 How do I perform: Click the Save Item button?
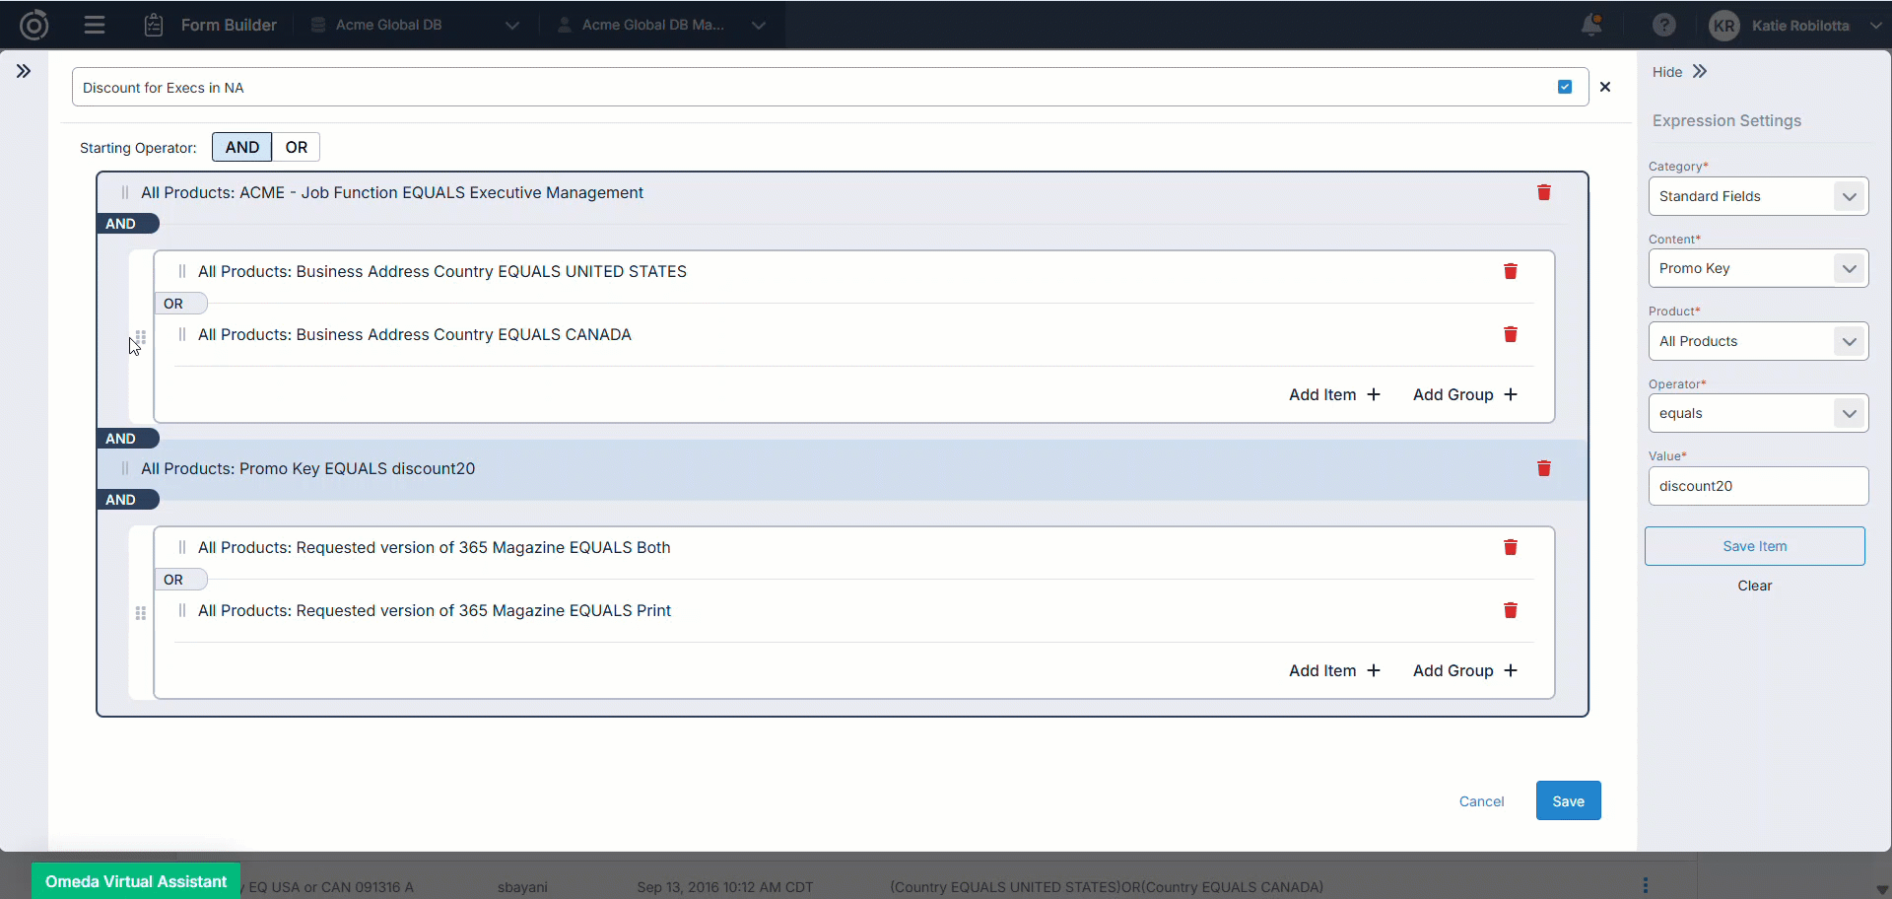pyautogui.click(x=1754, y=546)
